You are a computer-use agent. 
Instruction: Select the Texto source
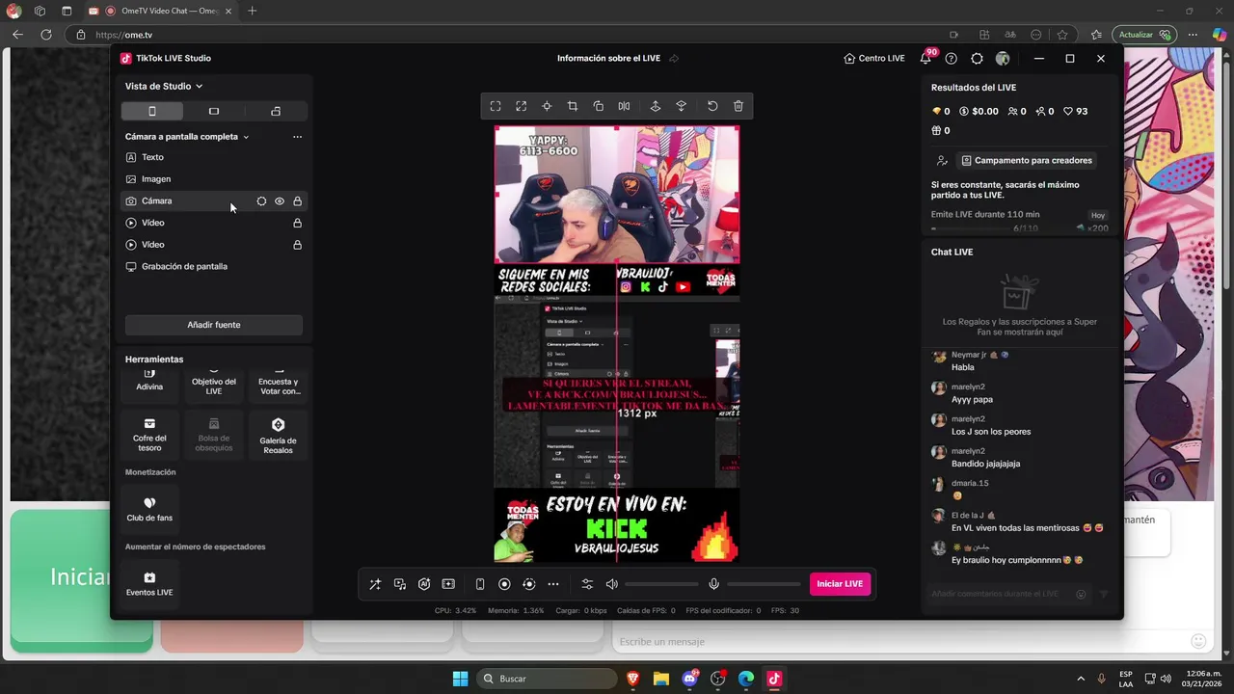214,157
